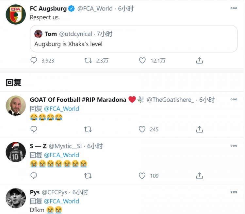Share the FC Augsburg main tweet
The image size is (245, 214).
(x=200, y=60)
